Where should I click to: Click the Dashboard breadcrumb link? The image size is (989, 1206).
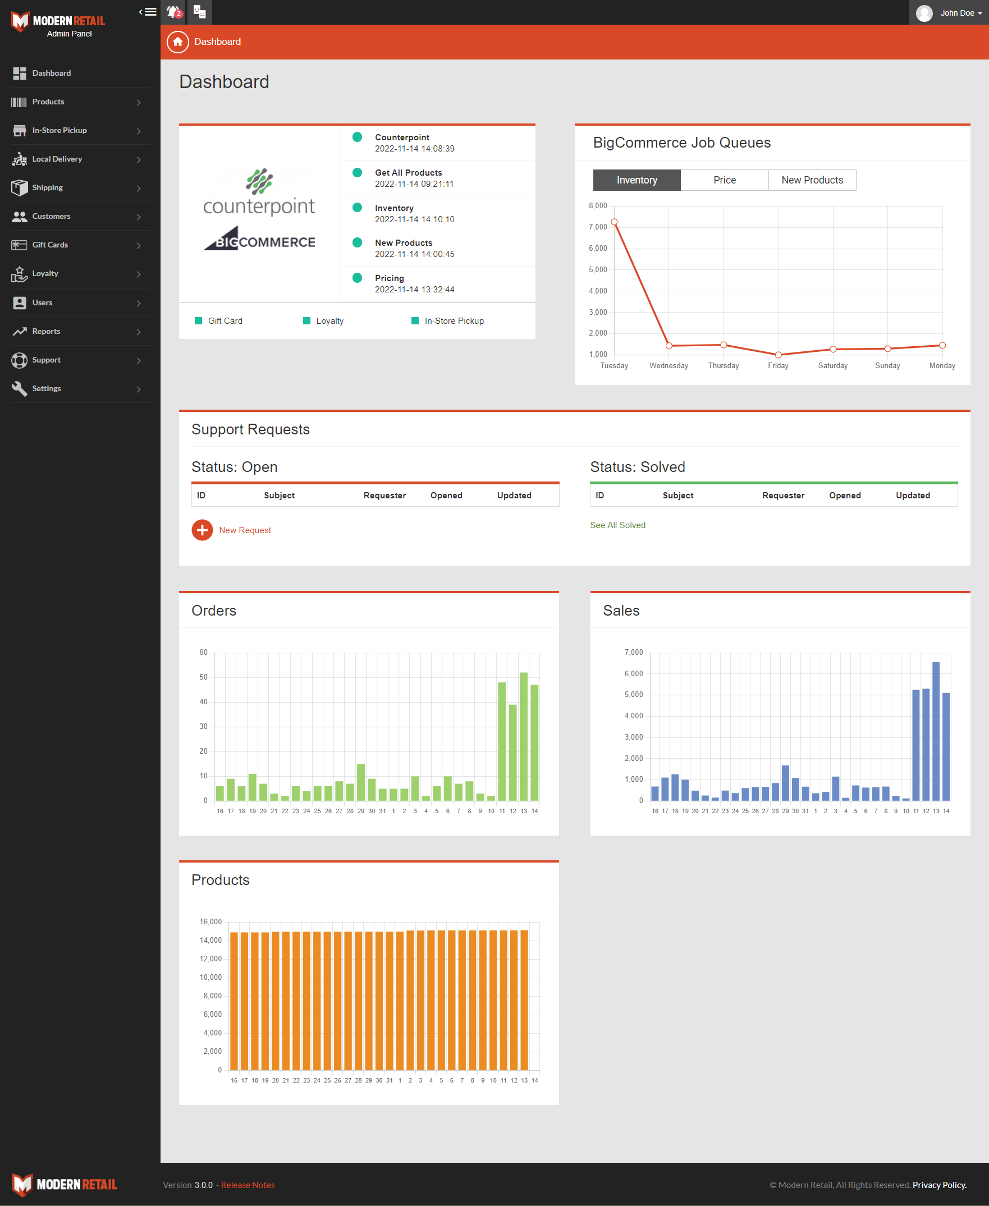click(x=217, y=42)
